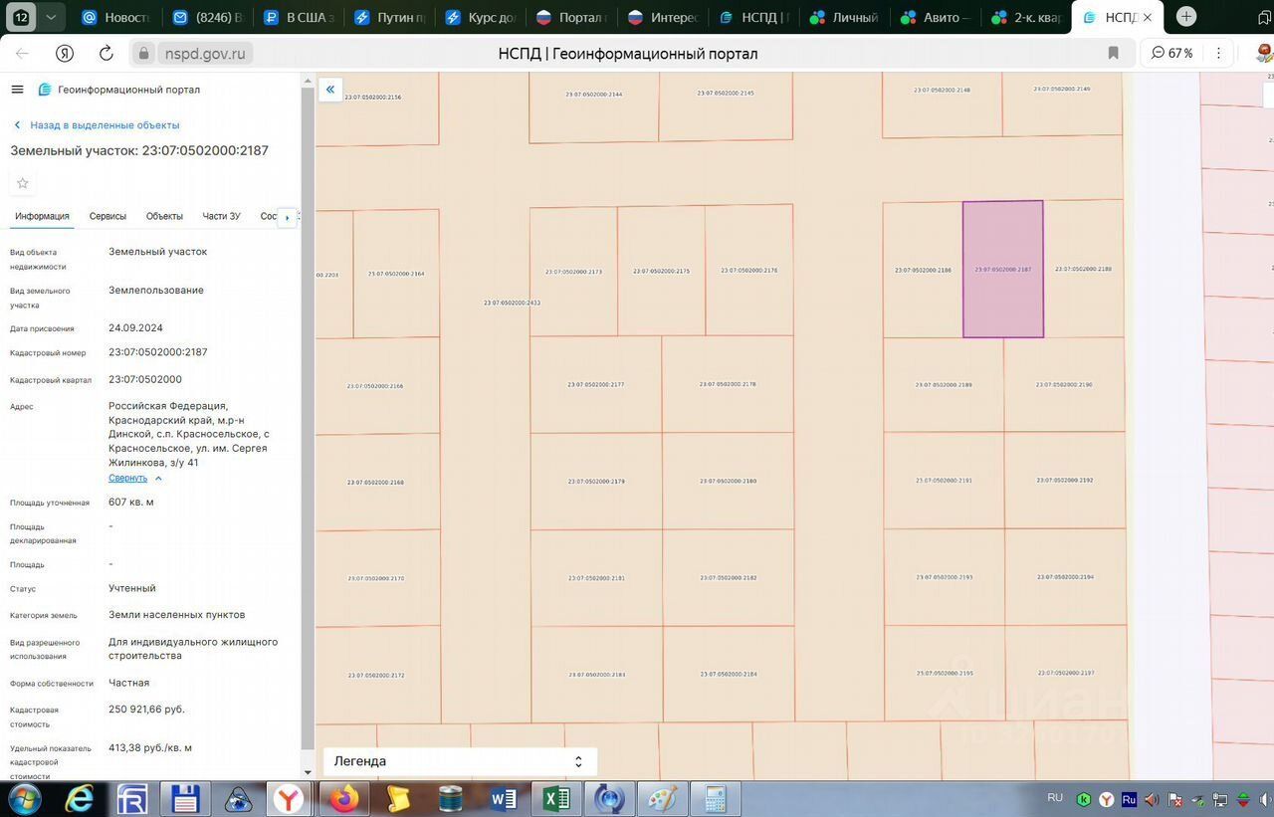Select highlighted parcel 23:07:0502000:2187 on map
The image size is (1274, 817).
click(1002, 270)
